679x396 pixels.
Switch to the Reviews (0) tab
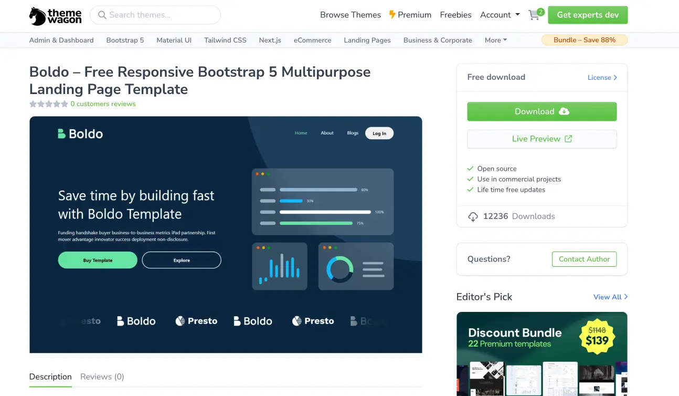102,377
